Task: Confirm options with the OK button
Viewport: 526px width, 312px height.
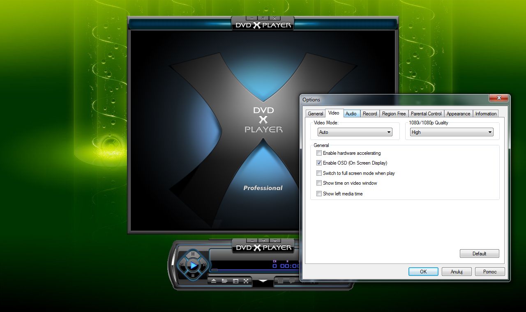Action: point(423,272)
